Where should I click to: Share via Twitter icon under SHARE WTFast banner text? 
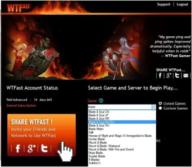pos(177,75)
